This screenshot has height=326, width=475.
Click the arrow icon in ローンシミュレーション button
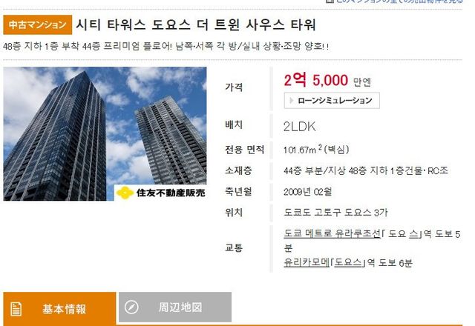coord(292,101)
